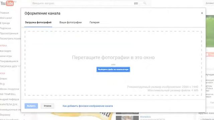Open the on-screen keyboard icon in search

coord(136,3)
